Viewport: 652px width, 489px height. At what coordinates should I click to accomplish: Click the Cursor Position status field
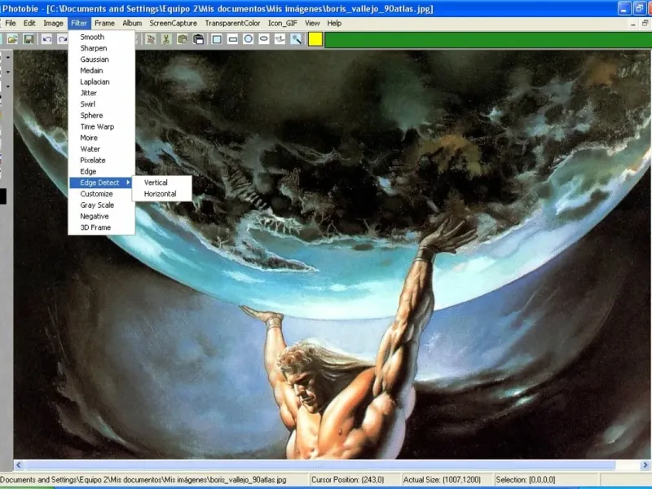[355, 480]
